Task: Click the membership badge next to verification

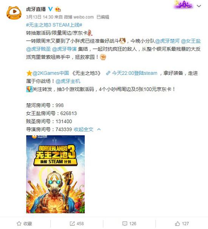Action: 58,9
